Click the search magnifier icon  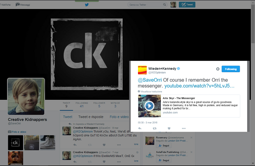coord(164,5)
